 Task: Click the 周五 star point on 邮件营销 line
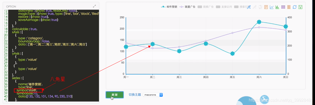point(233,54)
